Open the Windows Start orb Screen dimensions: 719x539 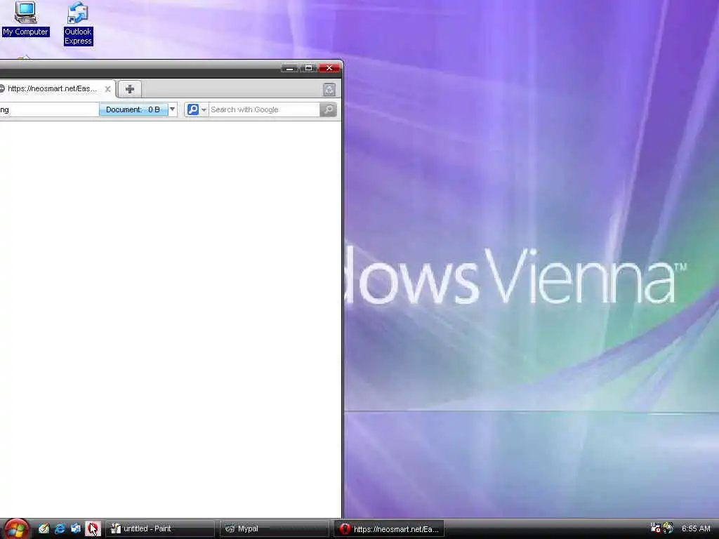coord(16,529)
